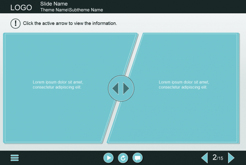This screenshot has height=165, width=246.
Task: Select the right teal content panel
Action: click(x=183, y=112)
